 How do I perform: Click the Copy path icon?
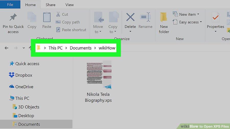click(58, 22)
